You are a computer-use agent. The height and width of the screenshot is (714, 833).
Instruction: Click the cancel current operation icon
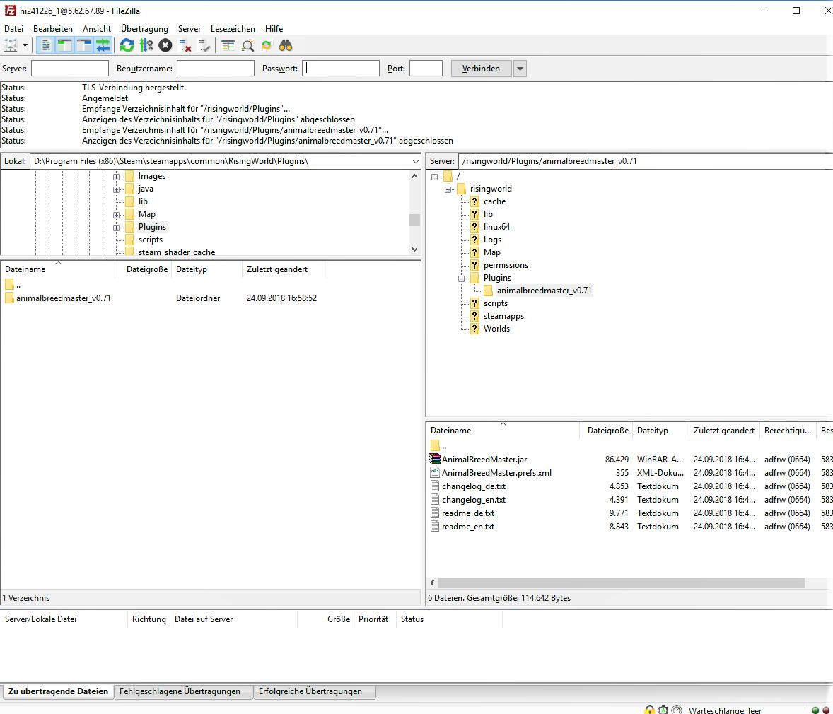(165, 45)
